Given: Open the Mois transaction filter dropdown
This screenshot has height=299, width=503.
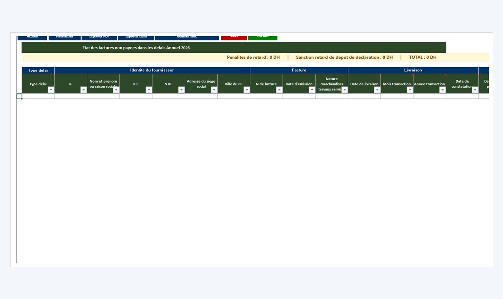Looking at the screenshot, I should pyautogui.click(x=409, y=90).
